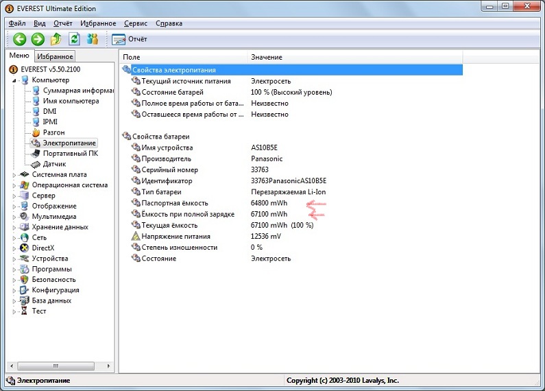Expand the Мультимедиа node arrow
This screenshot has height=391, width=545.
14,217
